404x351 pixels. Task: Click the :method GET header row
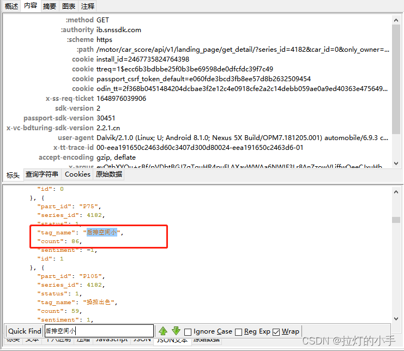coord(197,20)
